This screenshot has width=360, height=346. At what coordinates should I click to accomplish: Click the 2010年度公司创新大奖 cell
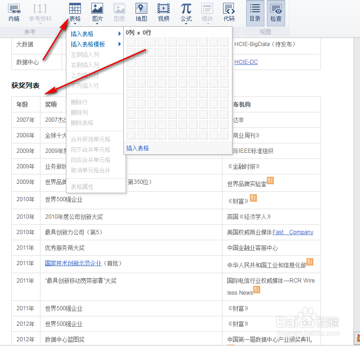click(131, 217)
